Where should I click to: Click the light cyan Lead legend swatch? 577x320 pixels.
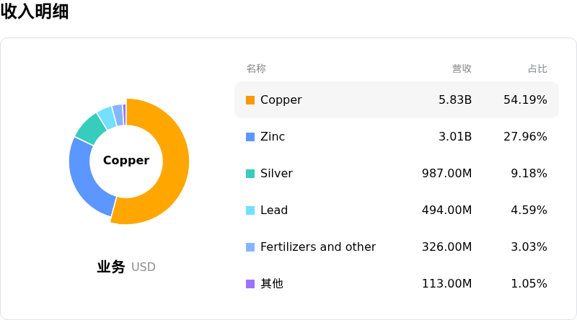(x=250, y=210)
